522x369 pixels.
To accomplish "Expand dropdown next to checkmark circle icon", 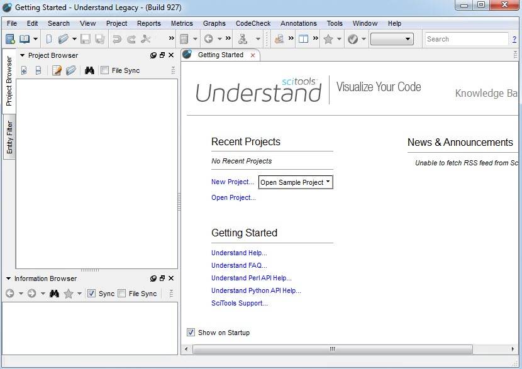I will 364,39.
